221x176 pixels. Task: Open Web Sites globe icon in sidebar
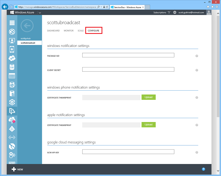(12, 32)
